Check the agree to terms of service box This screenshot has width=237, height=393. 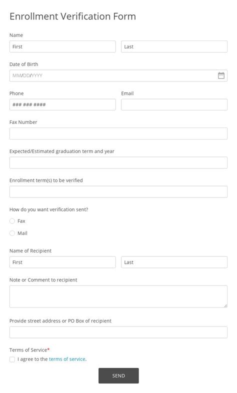(12, 359)
